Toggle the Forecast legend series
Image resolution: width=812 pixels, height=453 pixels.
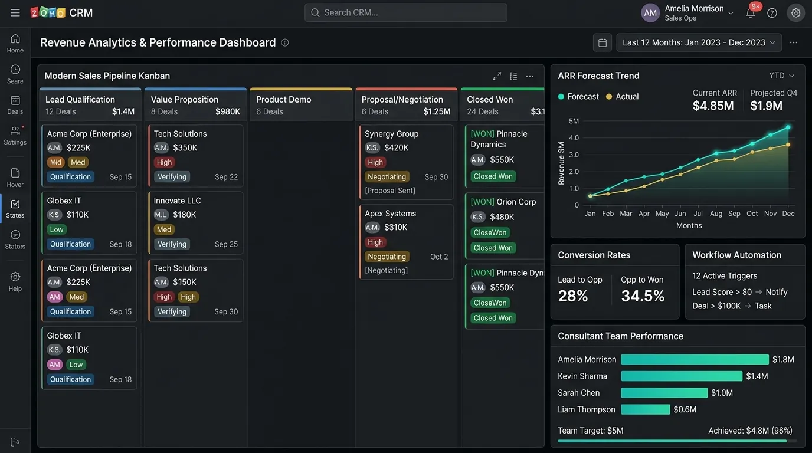[578, 96]
